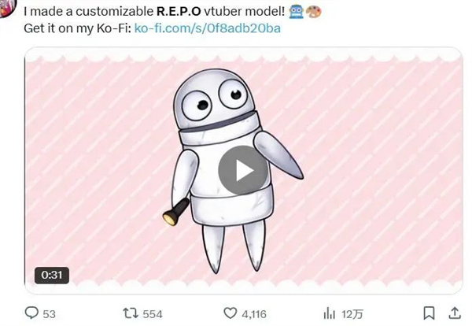Click the "Get it on my Ko-Fi:" text
472x326 pixels.
(77, 28)
